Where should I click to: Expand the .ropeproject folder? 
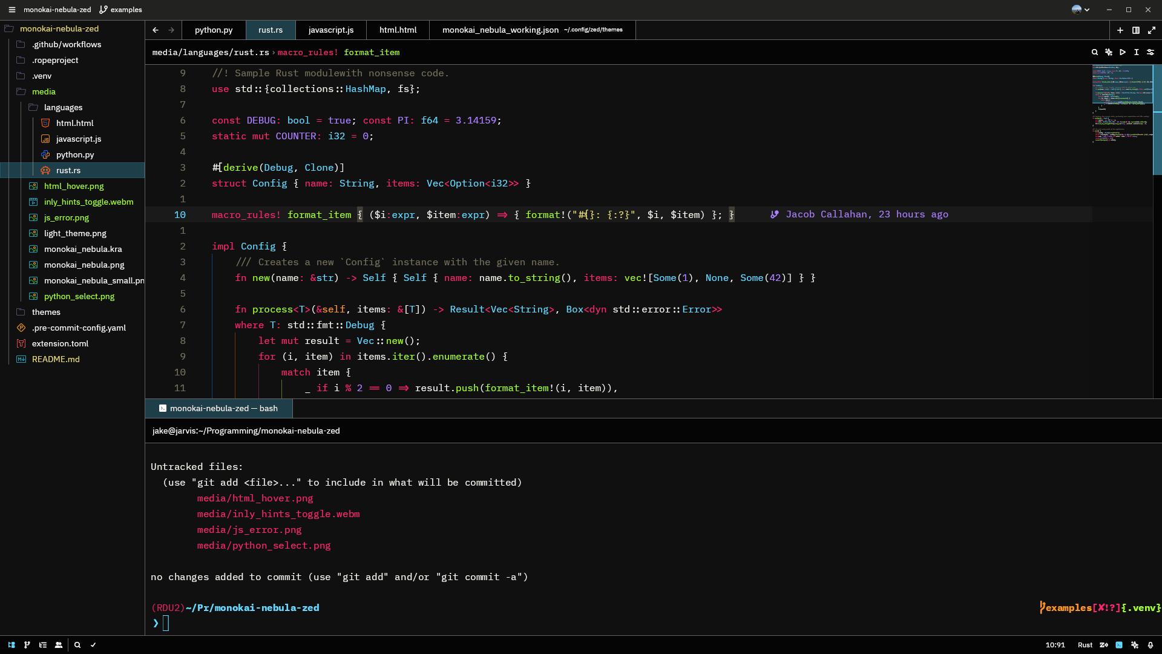pos(73,60)
